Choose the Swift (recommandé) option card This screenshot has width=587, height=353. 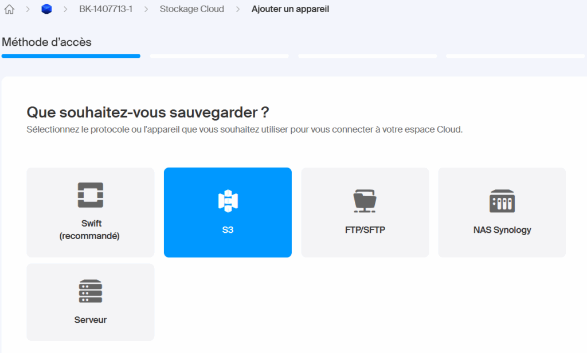tap(90, 212)
